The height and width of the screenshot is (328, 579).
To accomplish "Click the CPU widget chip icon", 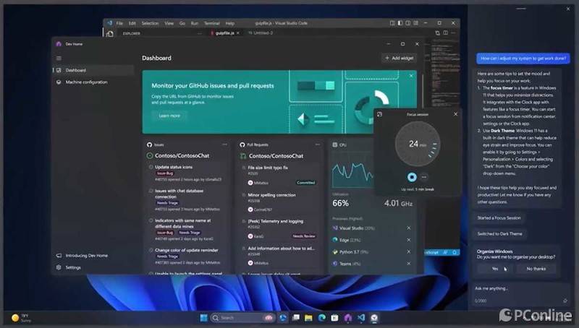I will [335, 144].
